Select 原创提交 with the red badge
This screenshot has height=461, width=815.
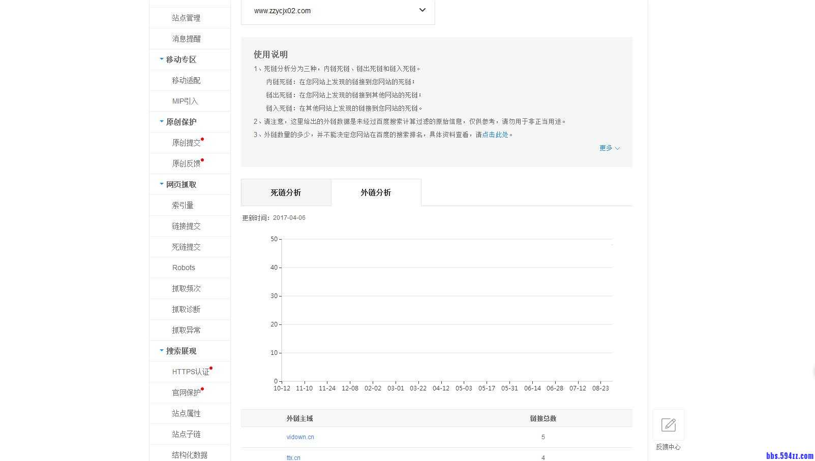186,143
